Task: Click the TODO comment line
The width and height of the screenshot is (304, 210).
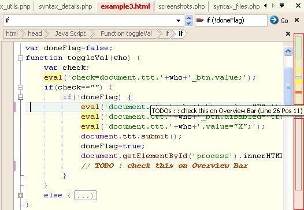Action: click(164, 166)
